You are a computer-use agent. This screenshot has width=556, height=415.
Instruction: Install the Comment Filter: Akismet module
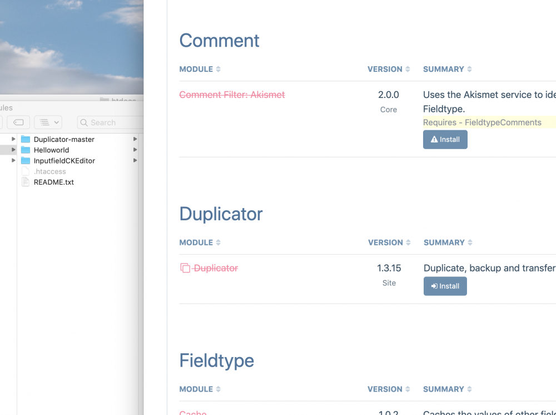click(x=445, y=140)
